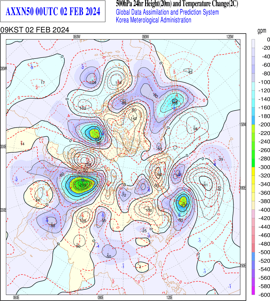Click the 150W longitude label on right edge
This screenshot has width=270, height=301.
[x=243, y=125]
